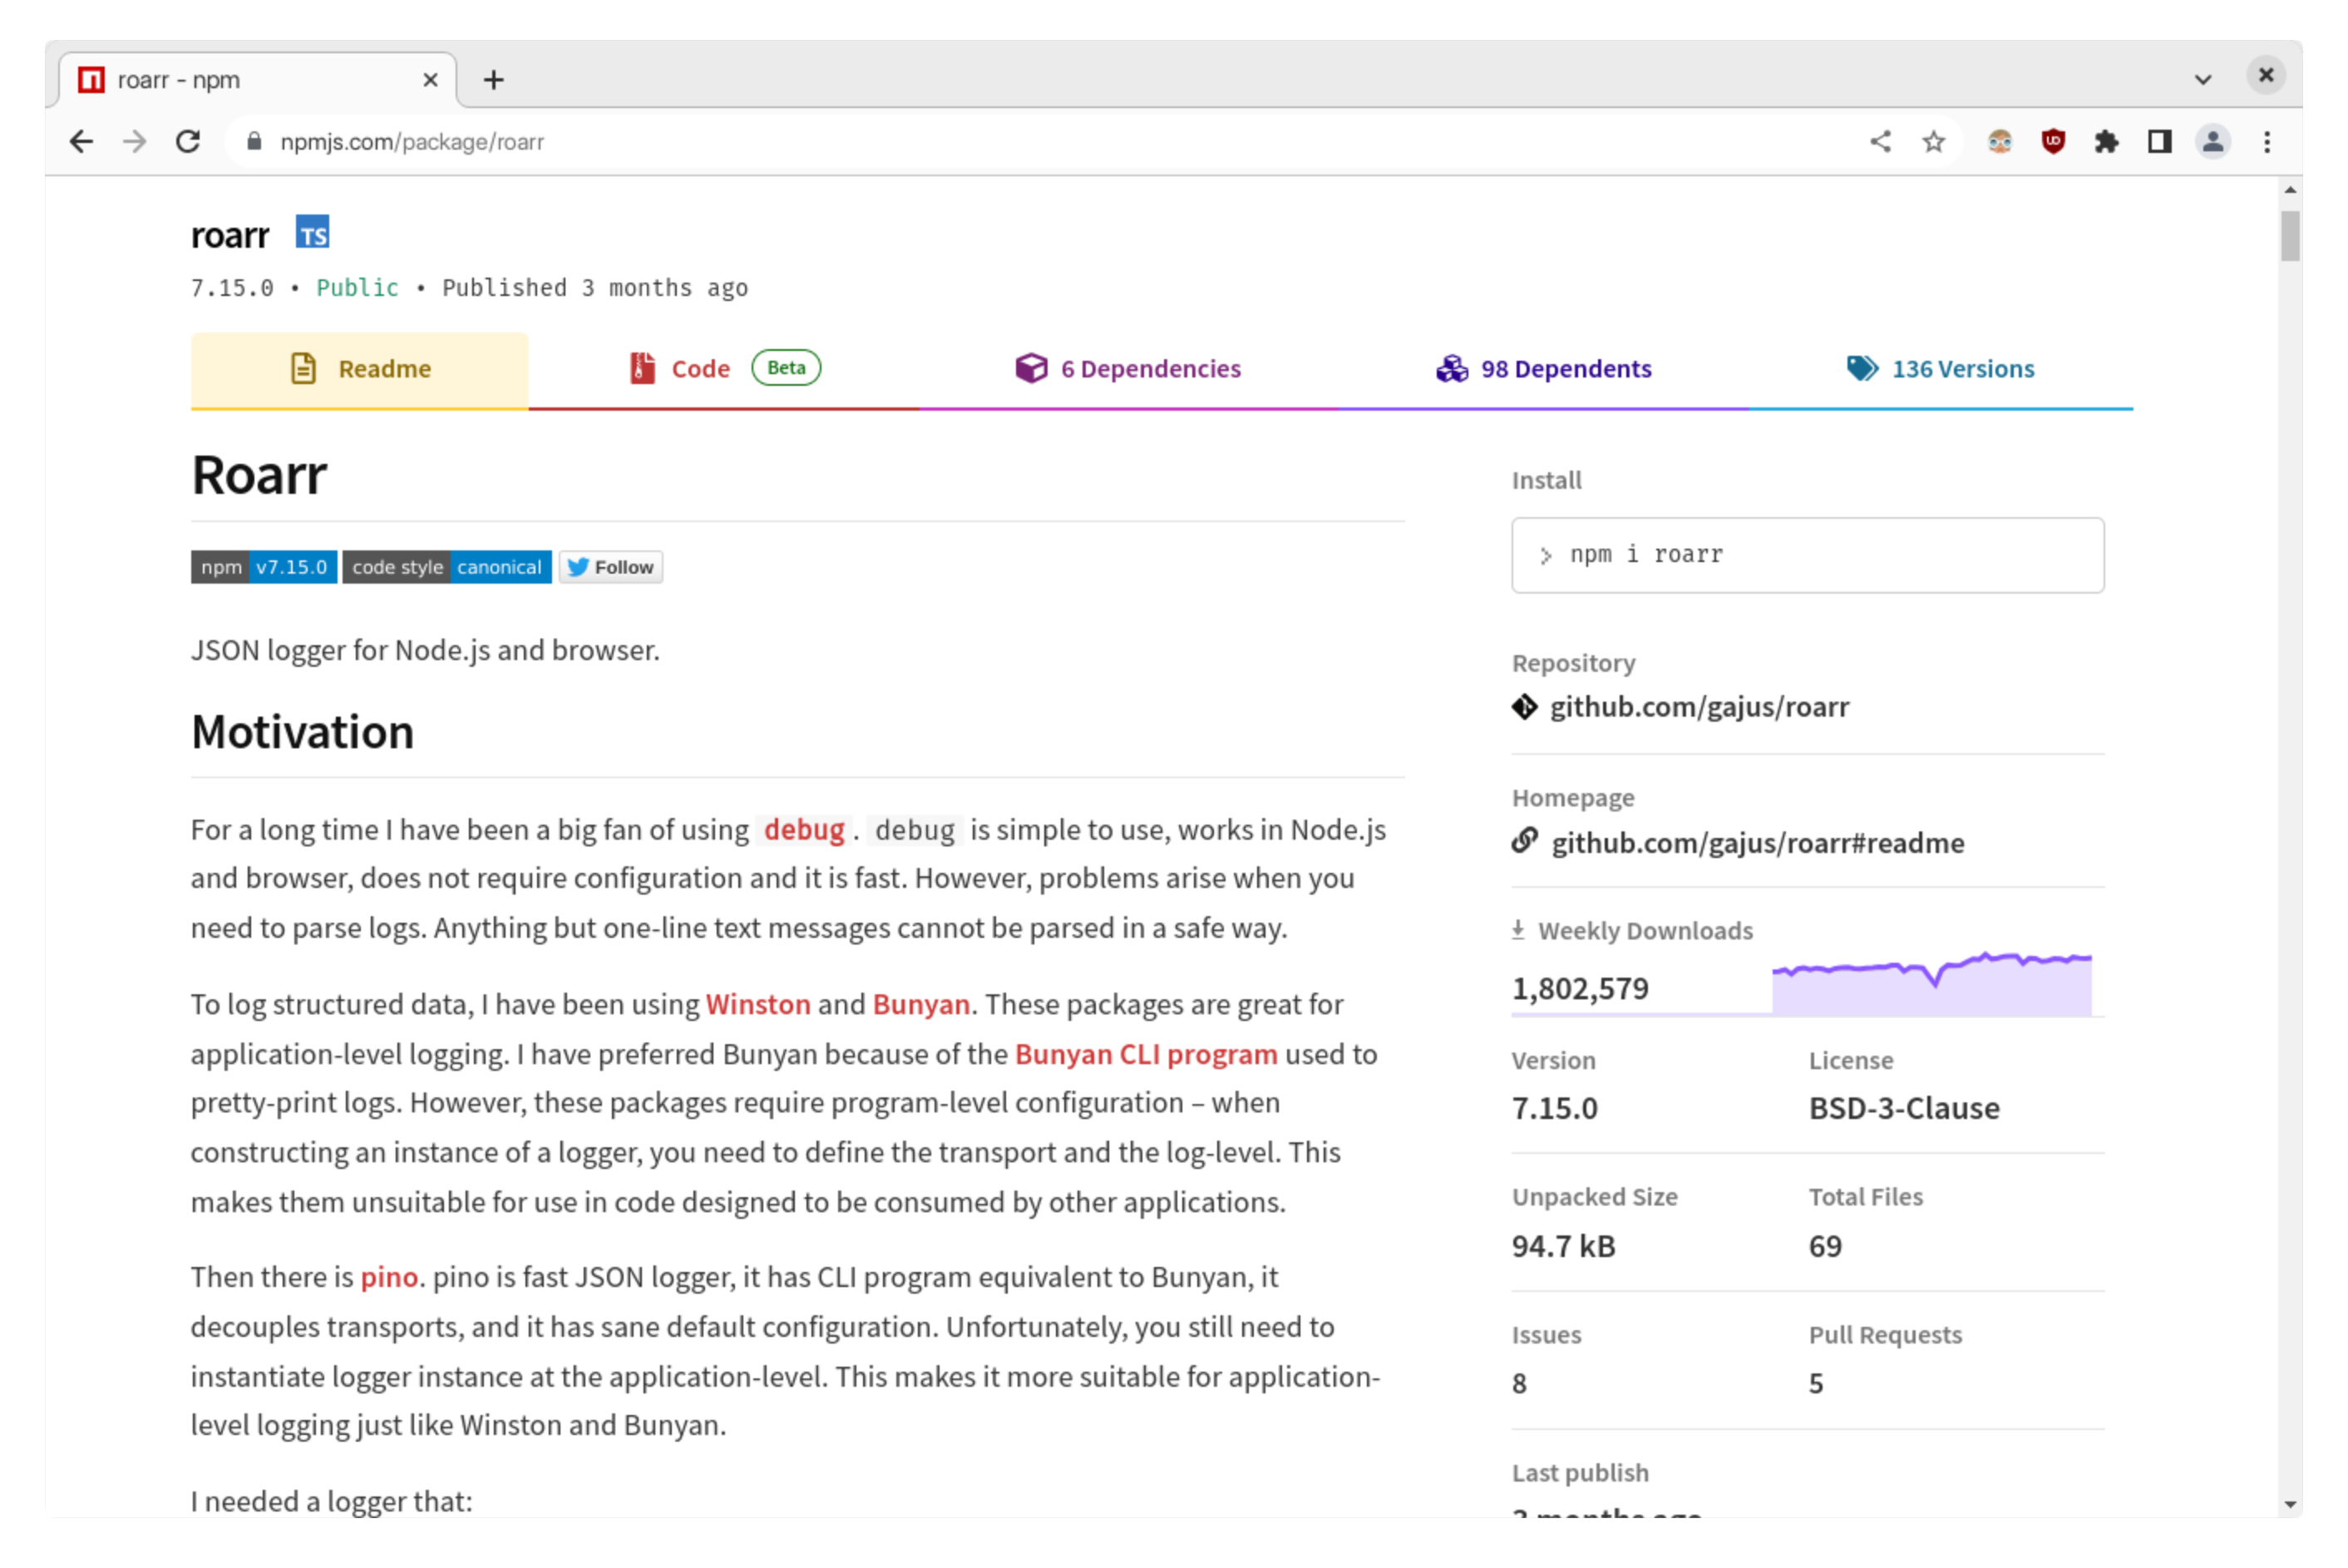Open the 136 Versions tab

coord(1940,369)
